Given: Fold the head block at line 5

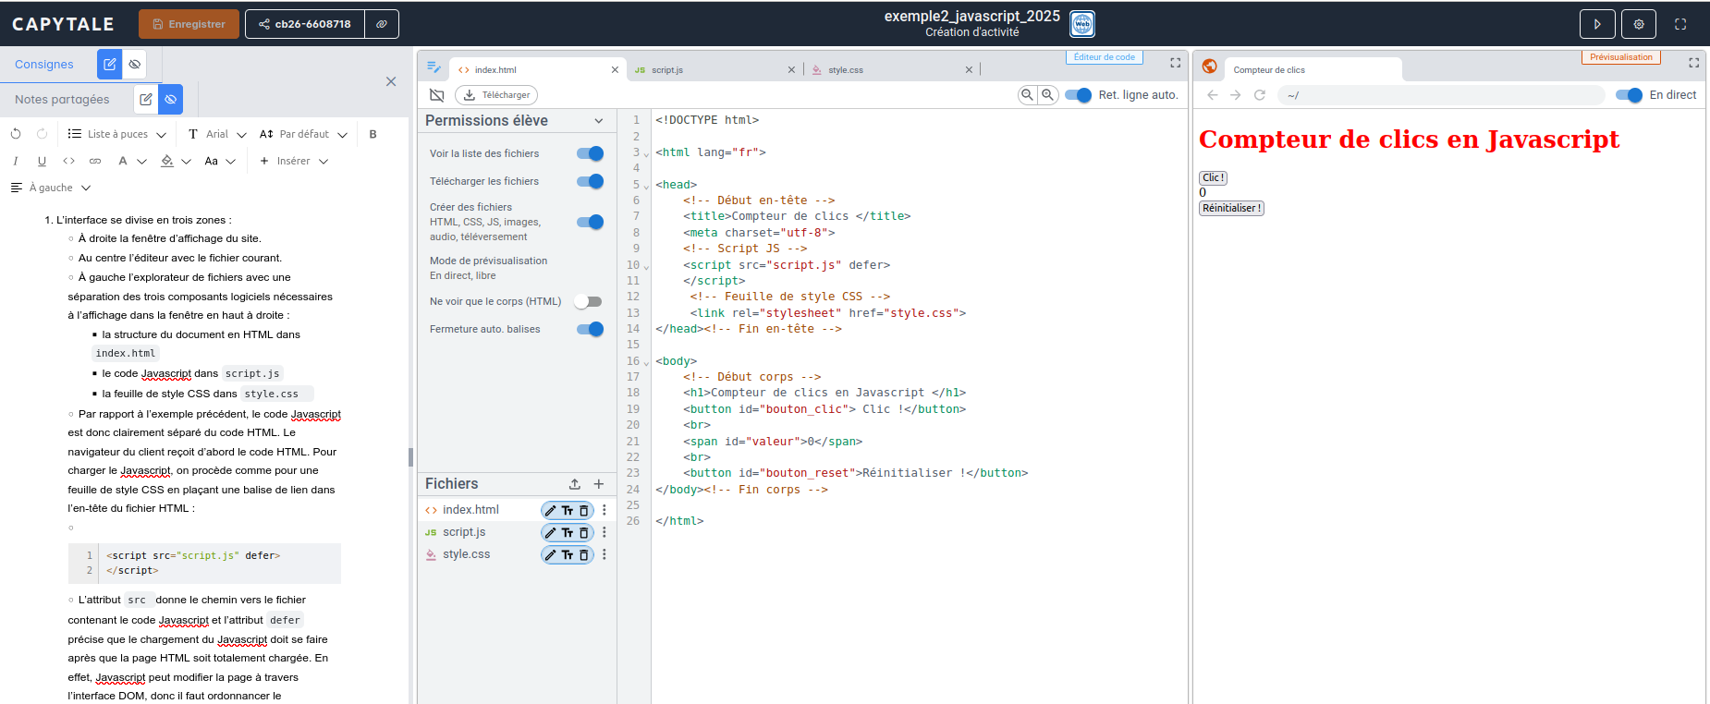Looking at the screenshot, I should tap(646, 187).
